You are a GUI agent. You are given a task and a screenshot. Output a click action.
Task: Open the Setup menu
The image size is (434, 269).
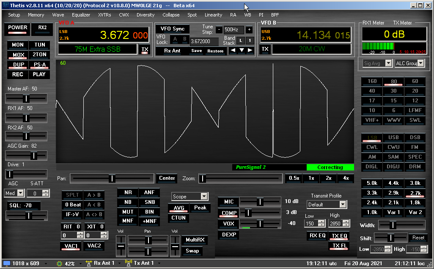14,15
